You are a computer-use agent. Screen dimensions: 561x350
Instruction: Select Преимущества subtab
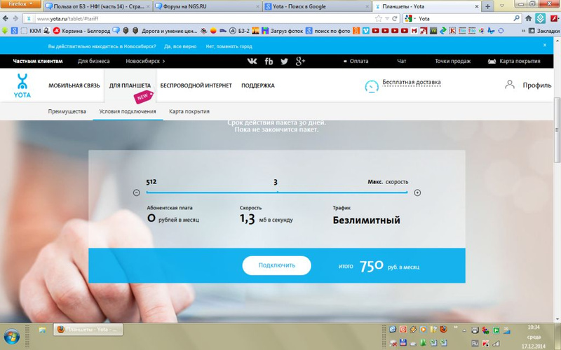point(67,111)
